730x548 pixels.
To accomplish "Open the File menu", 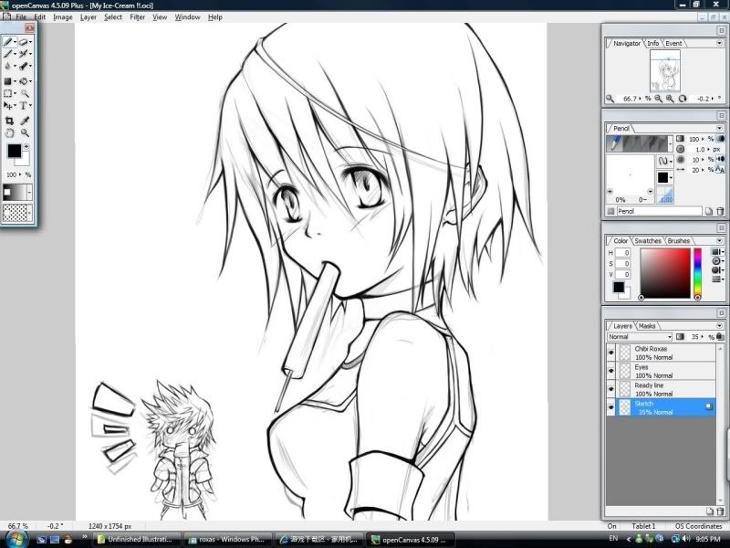I will click(x=21, y=17).
